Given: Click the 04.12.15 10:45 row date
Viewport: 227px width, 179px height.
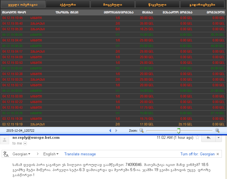Looking at the screenshot, I should pos(13,18).
